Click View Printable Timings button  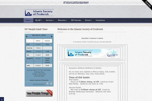(x=39, y=93)
